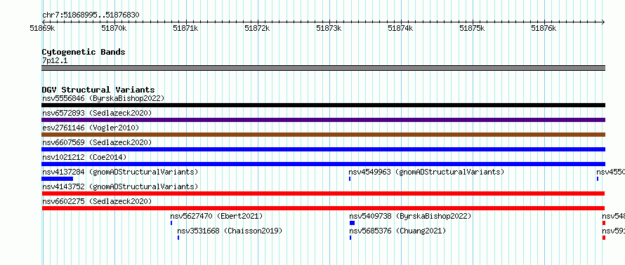Click nsv4143752 (gnomADStructuralVariants) label
Viewport: 625px width, 265px height.
pyautogui.click(x=120, y=186)
